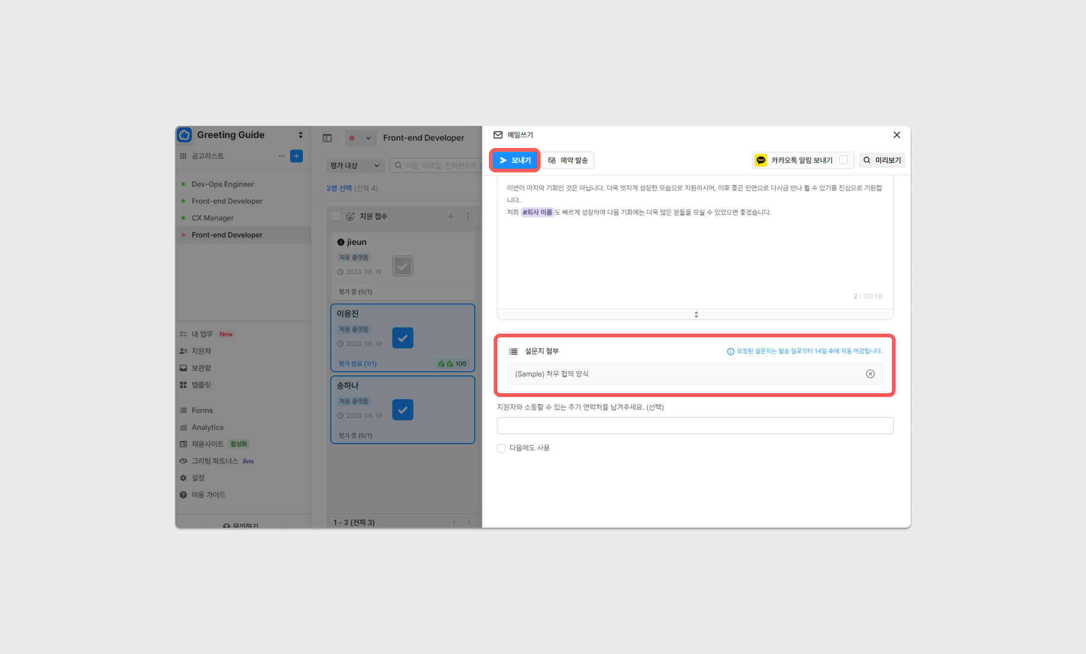The height and width of the screenshot is (654, 1086).
Task: Check the 다음에도 사용 checkbox
Action: (501, 448)
